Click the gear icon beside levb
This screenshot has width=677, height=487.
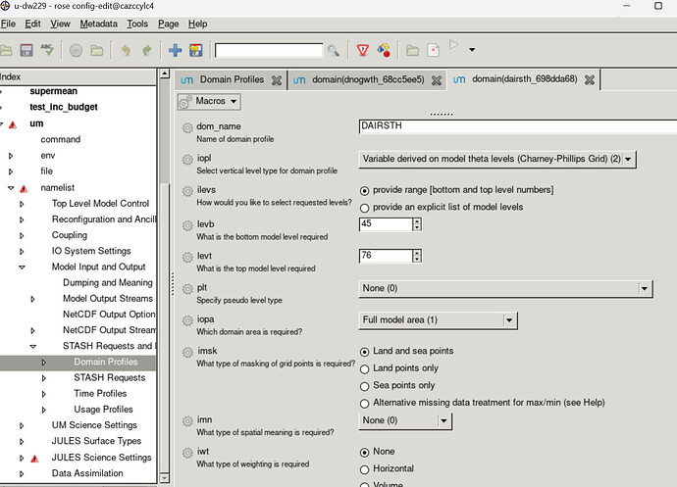[187, 225]
